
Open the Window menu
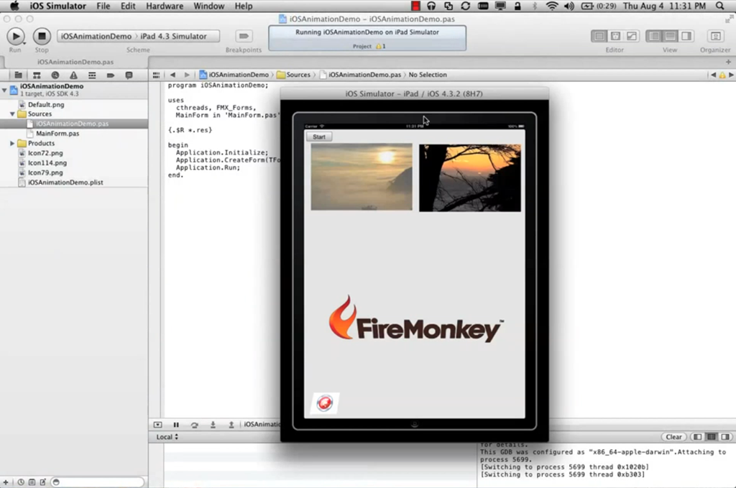[209, 6]
